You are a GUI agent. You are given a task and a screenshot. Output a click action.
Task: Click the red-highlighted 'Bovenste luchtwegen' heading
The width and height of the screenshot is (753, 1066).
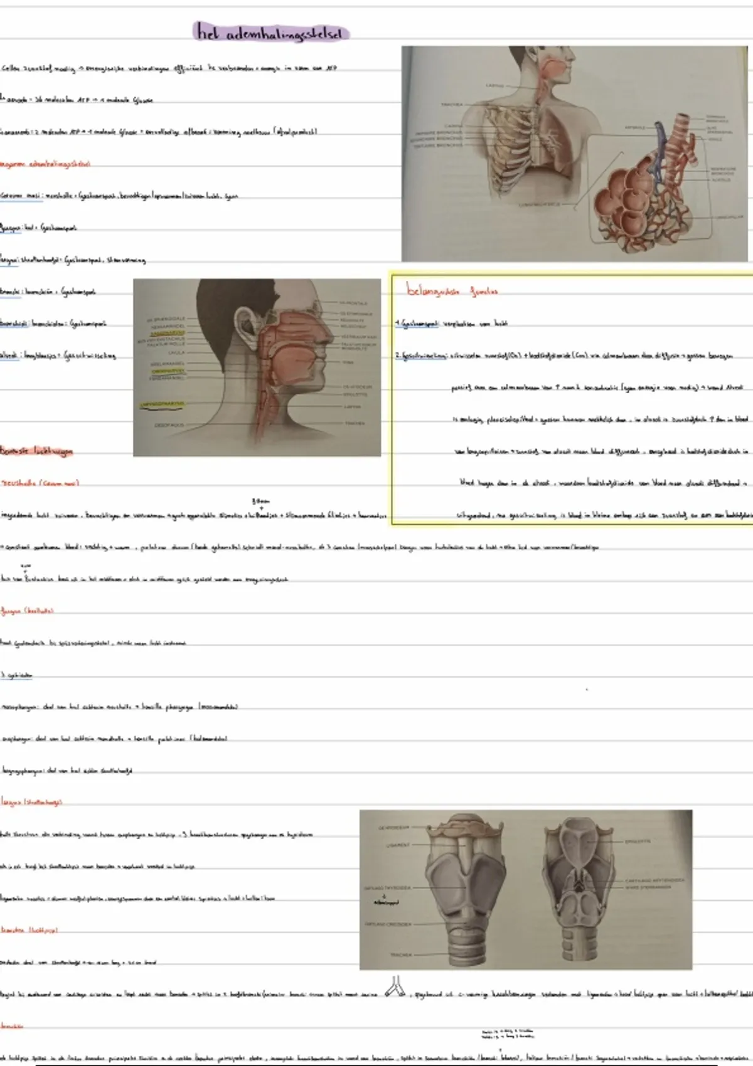(x=36, y=451)
